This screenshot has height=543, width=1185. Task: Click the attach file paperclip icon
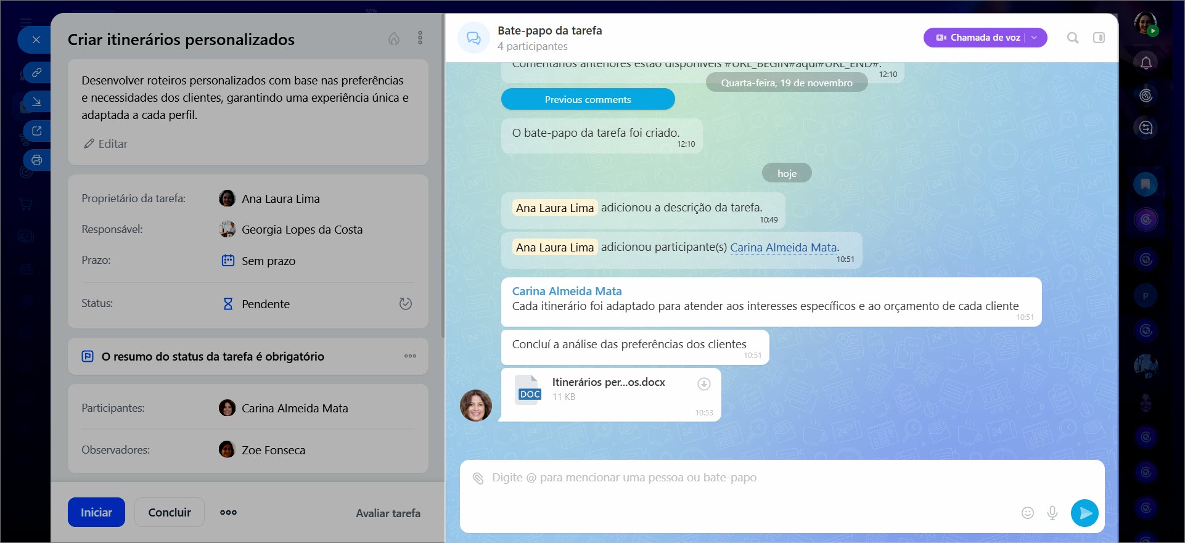click(x=478, y=478)
